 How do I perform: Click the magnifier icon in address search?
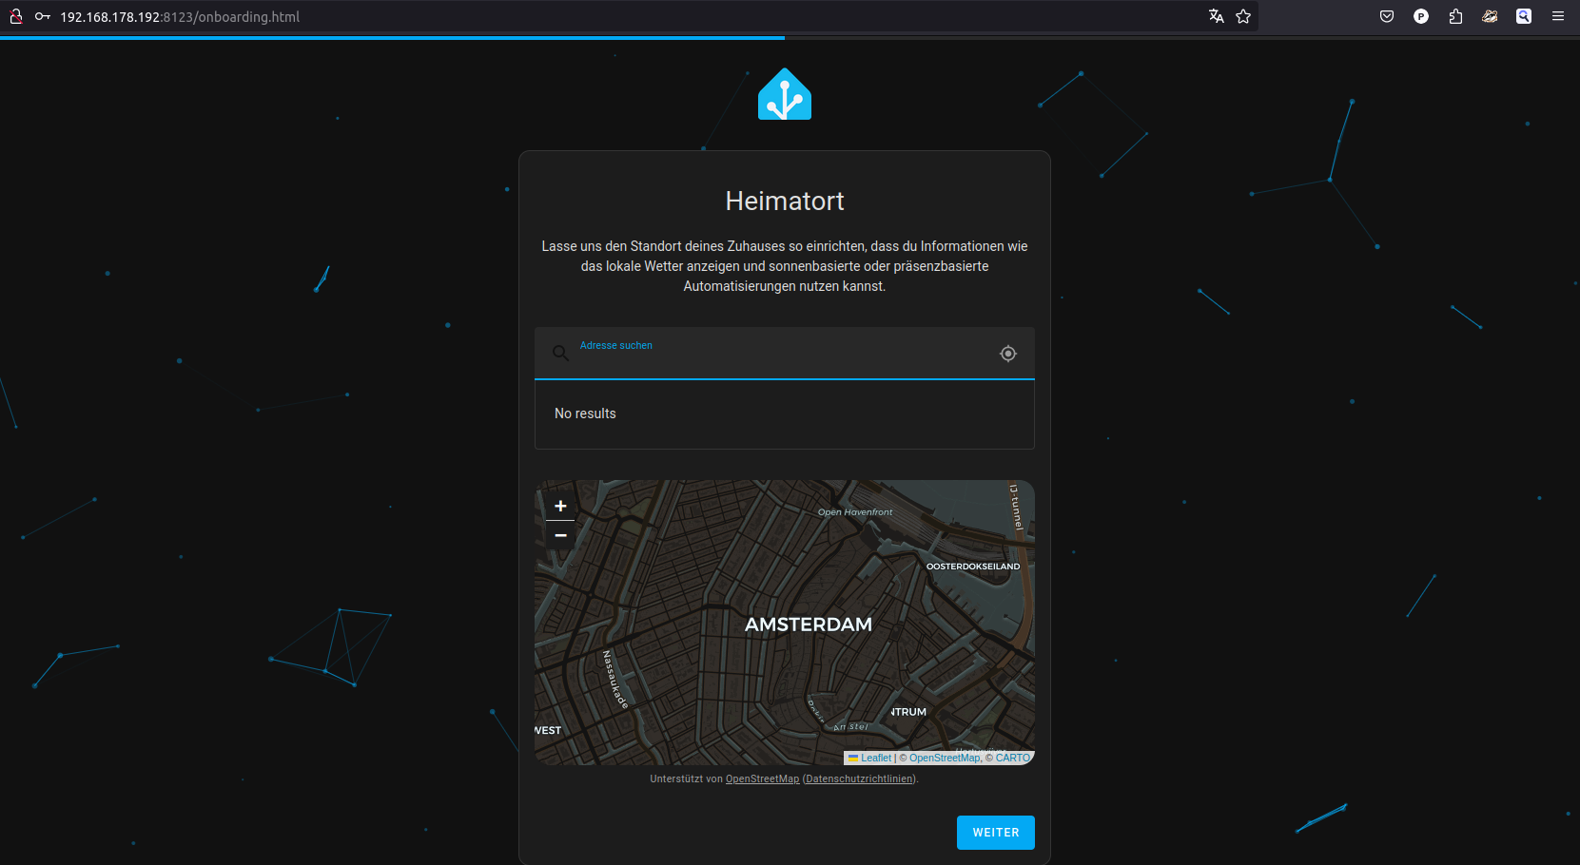point(560,354)
